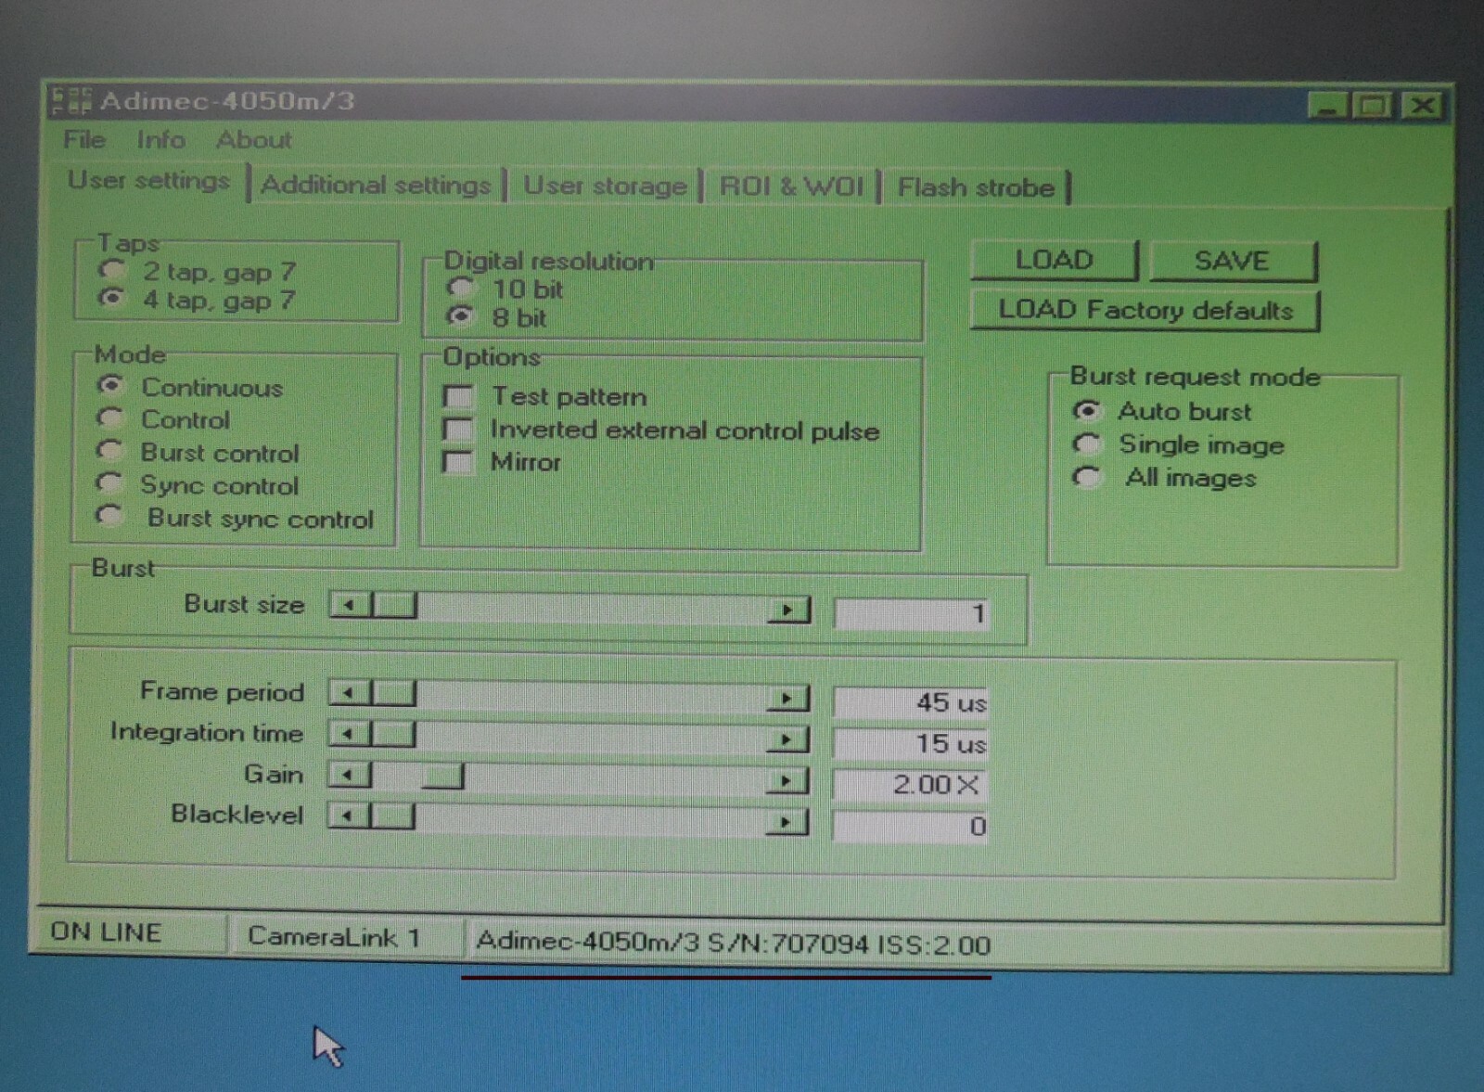Open the Flash strobe tab

click(x=976, y=187)
